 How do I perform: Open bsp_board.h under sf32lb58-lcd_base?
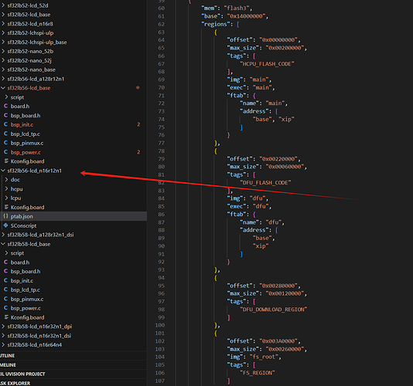[26, 271]
